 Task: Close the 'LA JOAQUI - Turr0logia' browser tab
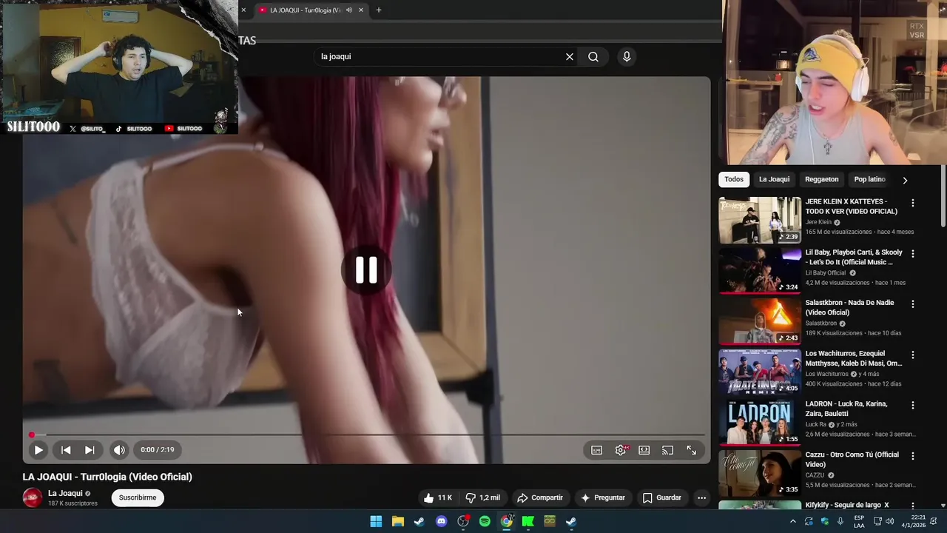click(361, 10)
